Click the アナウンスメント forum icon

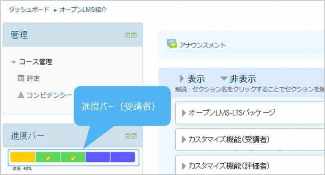pos(172,44)
